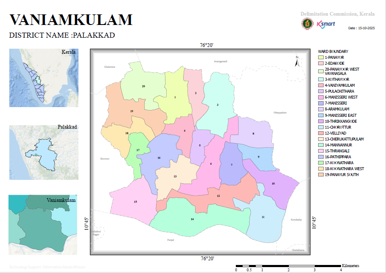Click ward 2 region on the map
The image size is (386, 273).
196,93
